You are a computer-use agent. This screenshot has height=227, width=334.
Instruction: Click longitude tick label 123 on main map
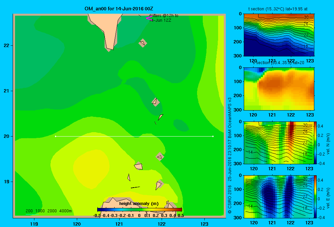pos(204,224)
